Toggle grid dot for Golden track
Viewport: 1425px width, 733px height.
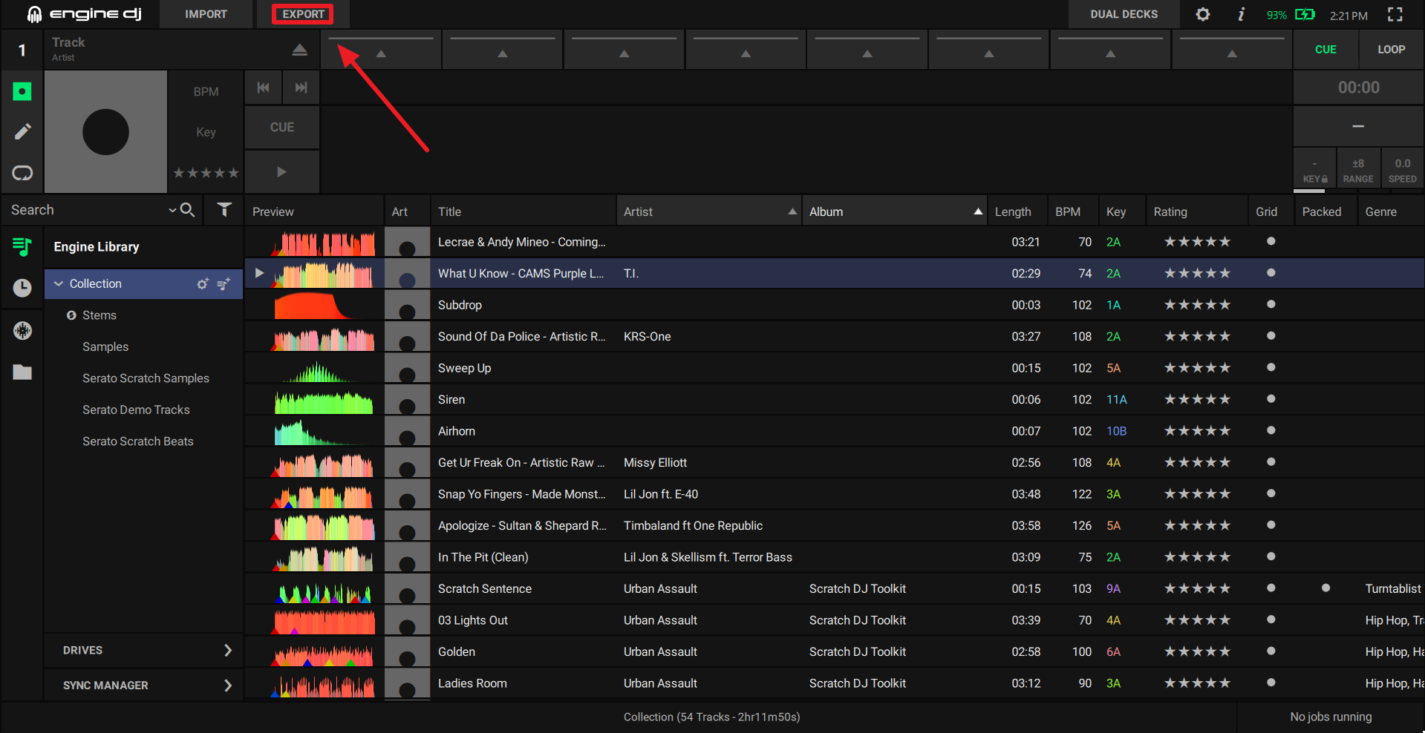(1271, 651)
